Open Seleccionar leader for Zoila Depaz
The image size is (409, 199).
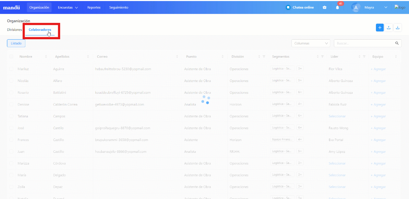tap(337, 187)
